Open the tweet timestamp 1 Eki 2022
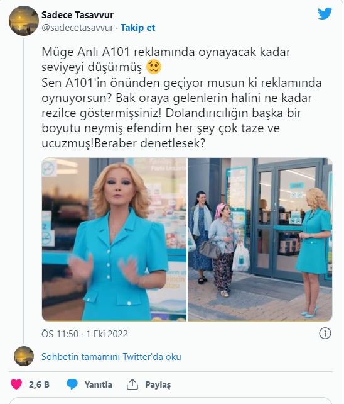The width and height of the screenshot is (344, 404). point(85,334)
